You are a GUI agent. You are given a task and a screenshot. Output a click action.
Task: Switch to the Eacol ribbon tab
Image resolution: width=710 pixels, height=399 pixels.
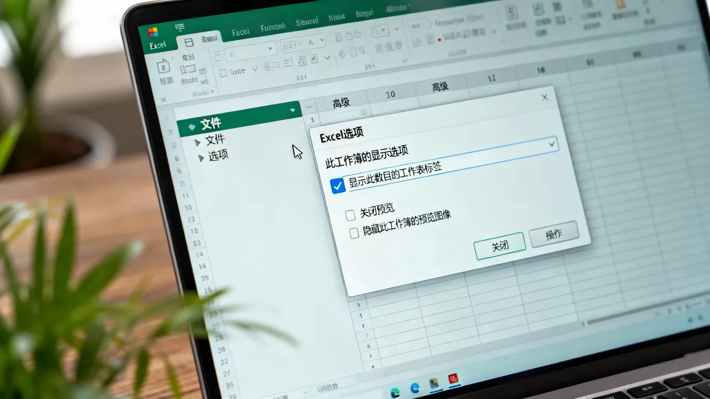(240, 33)
